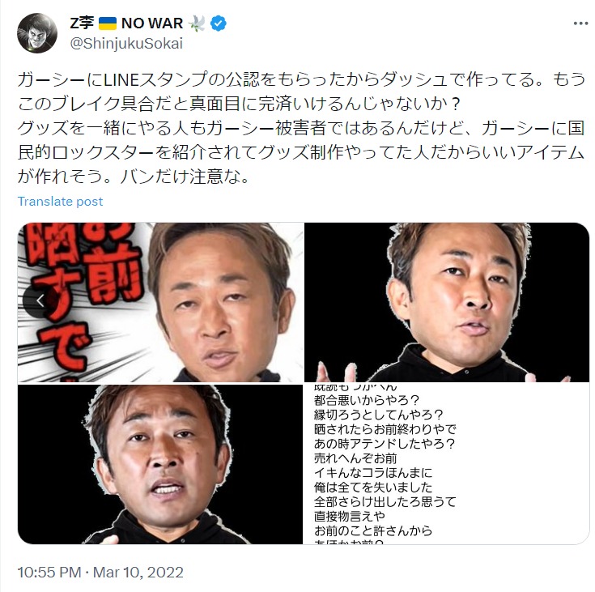Click the NO WAR text in the display name
The height and width of the screenshot is (592, 595).
click(x=152, y=23)
